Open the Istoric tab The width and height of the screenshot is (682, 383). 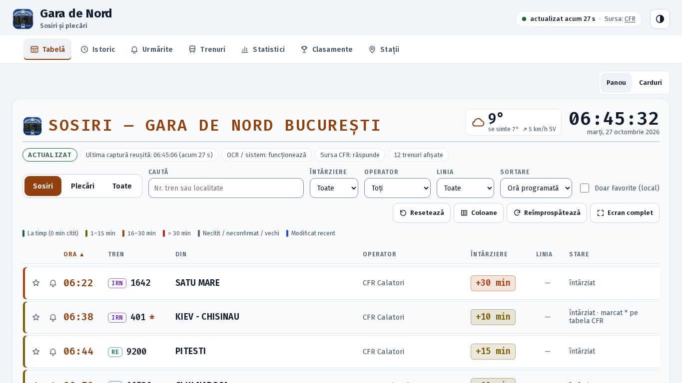(x=98, y=49)
